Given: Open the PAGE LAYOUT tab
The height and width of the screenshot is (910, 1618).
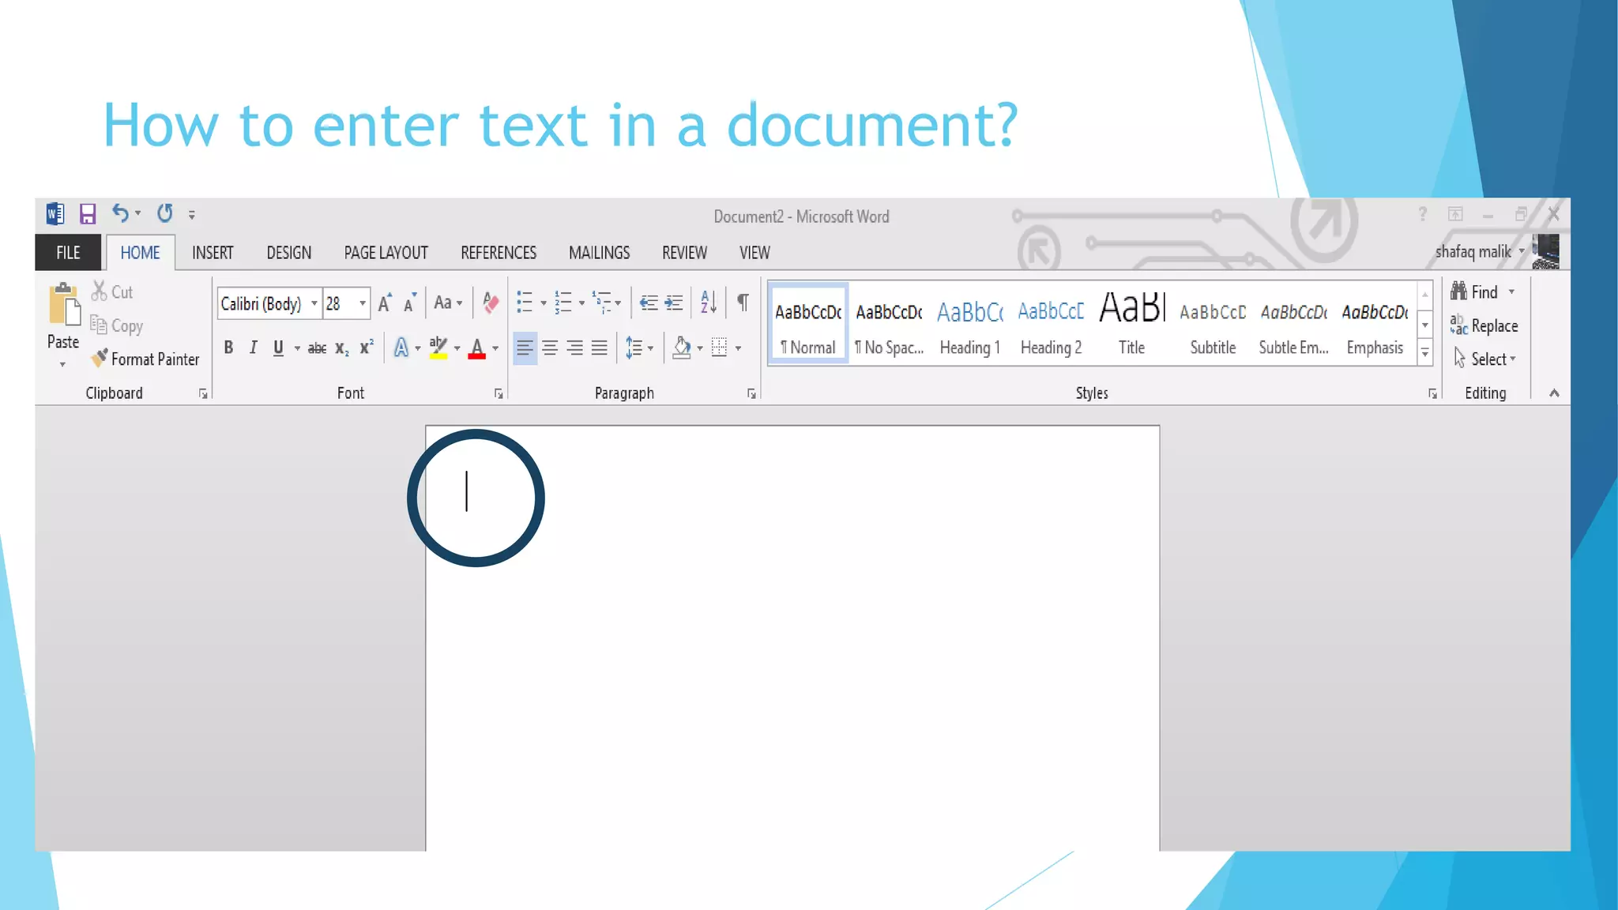Looking at the screenshot, I should click(x=386, y=253).
